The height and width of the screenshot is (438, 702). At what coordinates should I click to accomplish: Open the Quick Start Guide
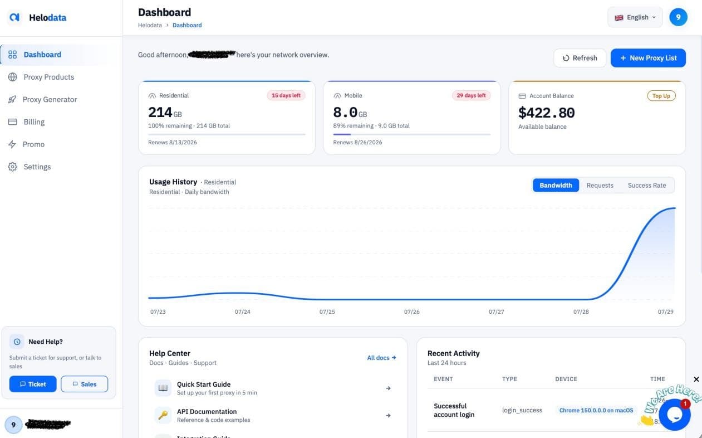(273, 388)
